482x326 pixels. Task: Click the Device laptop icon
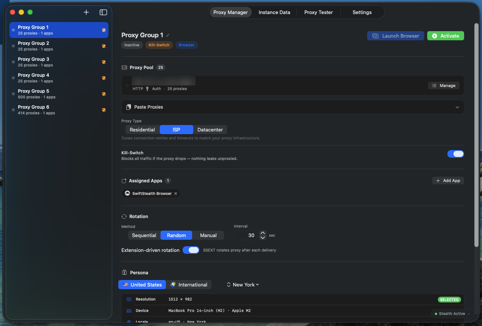click(x=129, y=311)
